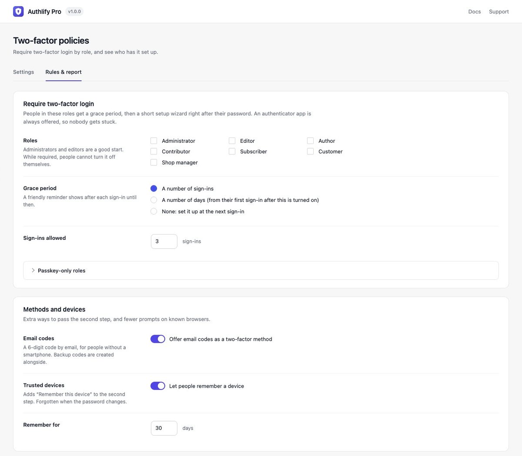Click the Authlify Pro shield logo icon

pyautogui.click(x=18, y=11)
